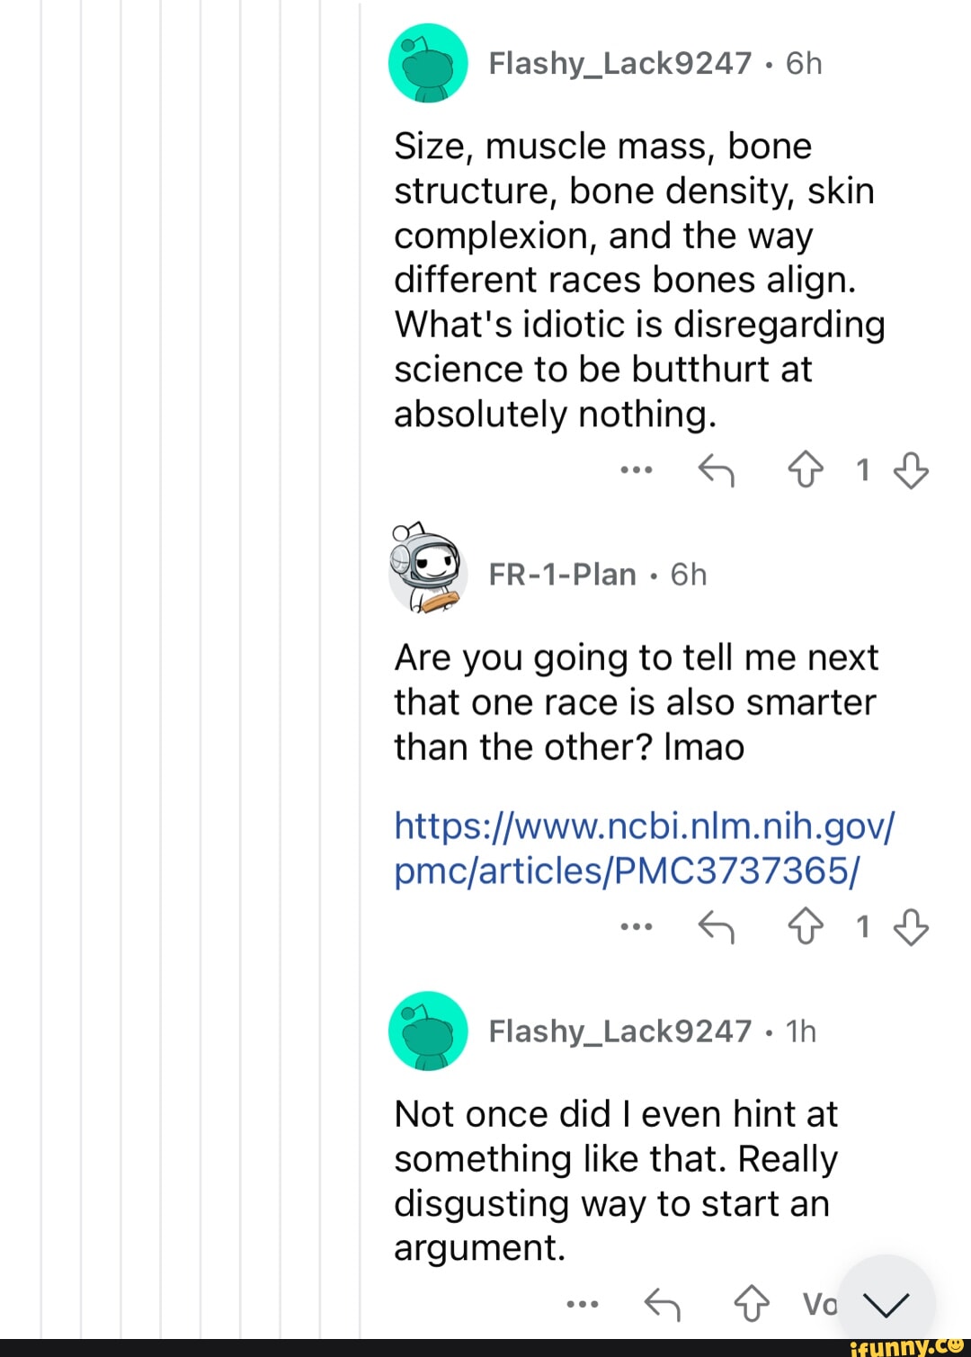Open more options on Flashy_Lack9247's first comment
Image resolution: width=971 pixels, height=1357 pixels.
pos(637,469)
